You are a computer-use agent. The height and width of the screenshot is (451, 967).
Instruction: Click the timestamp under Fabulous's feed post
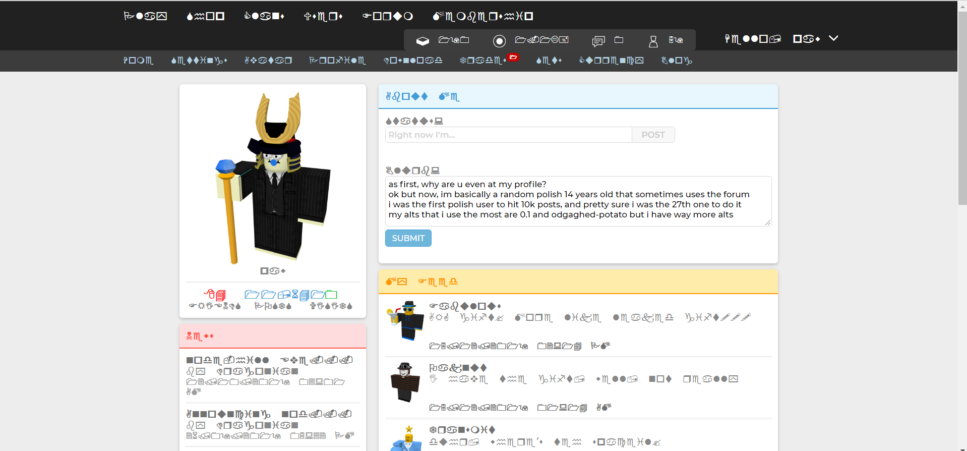520,346
